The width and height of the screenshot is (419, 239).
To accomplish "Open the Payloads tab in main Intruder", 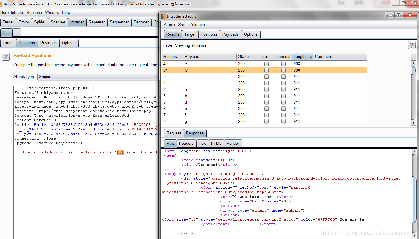I will [48, 43].
